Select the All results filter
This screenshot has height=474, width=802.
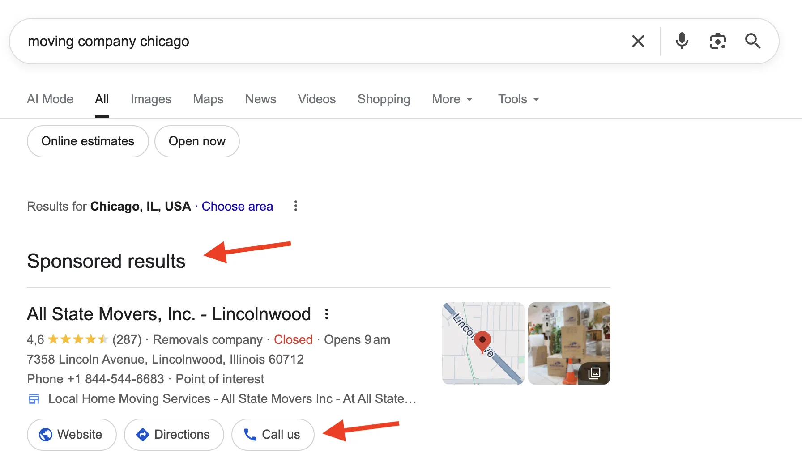tap(102, 99)
